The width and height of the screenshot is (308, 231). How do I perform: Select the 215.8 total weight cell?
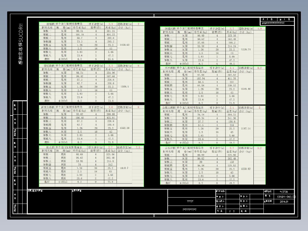tap(110, 161)
